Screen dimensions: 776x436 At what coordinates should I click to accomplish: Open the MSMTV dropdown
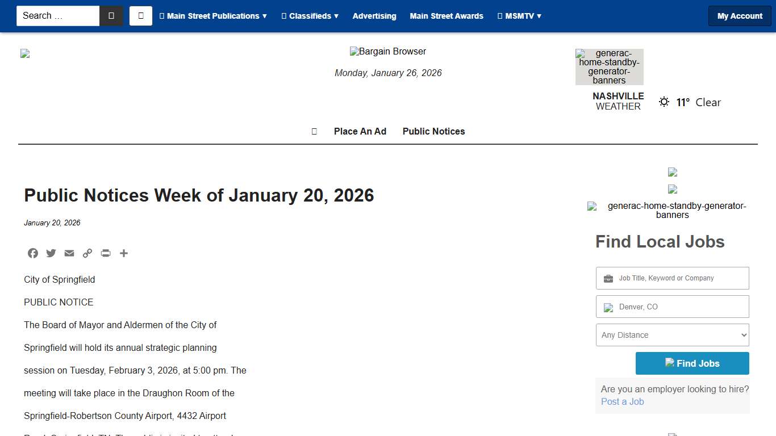coord(519,16)
